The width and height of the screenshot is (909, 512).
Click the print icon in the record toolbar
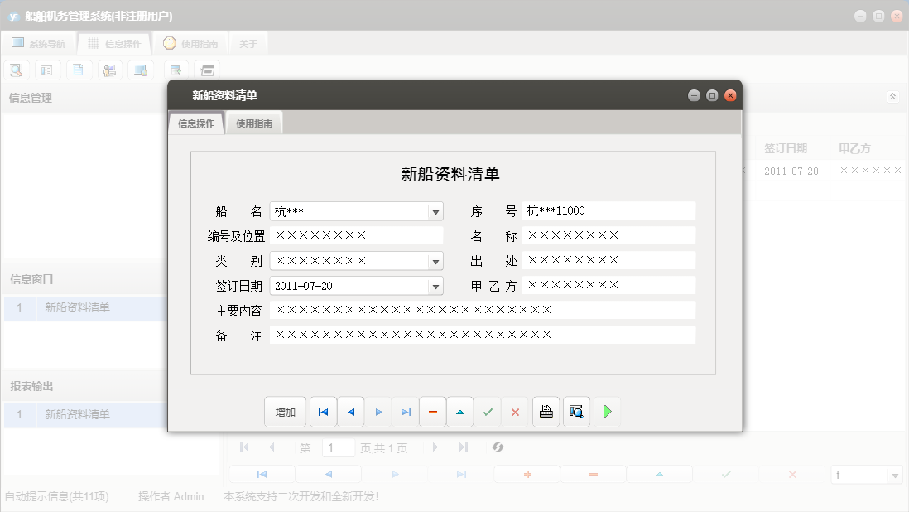click(546, 411)
